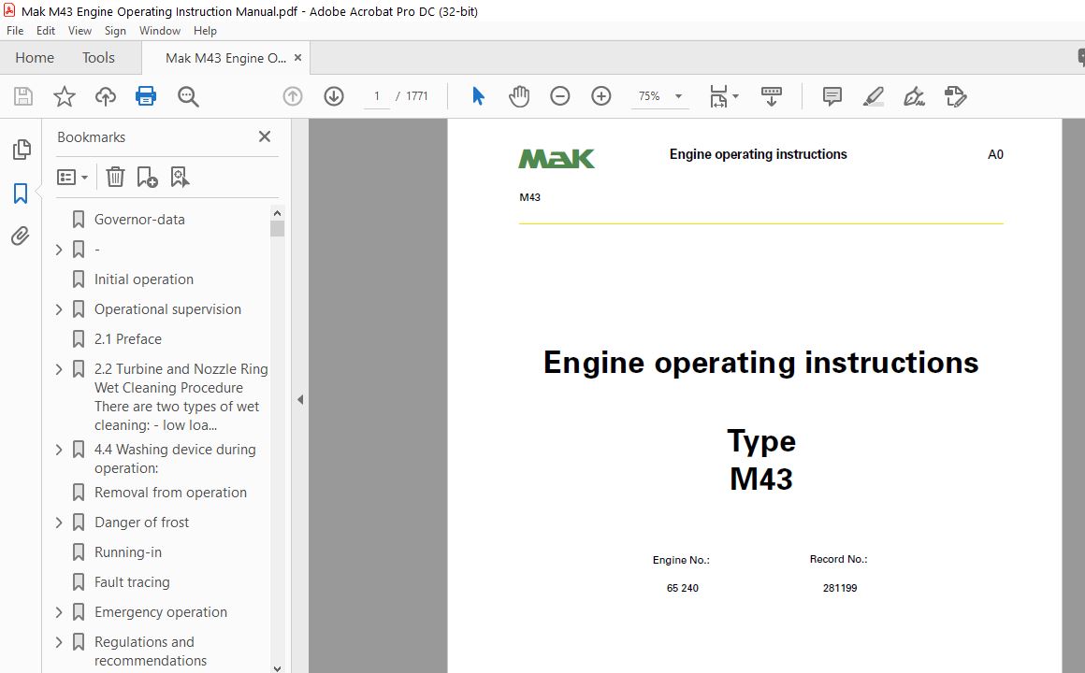Select the Mak M43 Engine document tab

tap(225, 58)
